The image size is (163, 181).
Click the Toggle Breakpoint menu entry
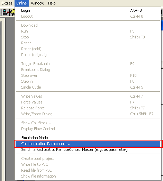[x=88, y=64]
